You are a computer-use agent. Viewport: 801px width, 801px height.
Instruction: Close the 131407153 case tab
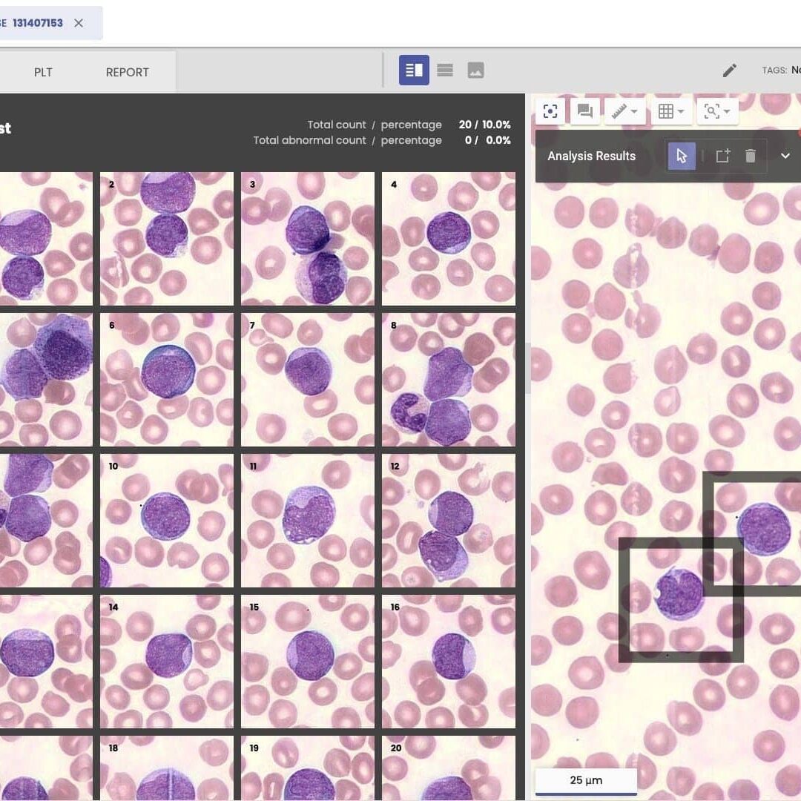click(x=79, y=23)
